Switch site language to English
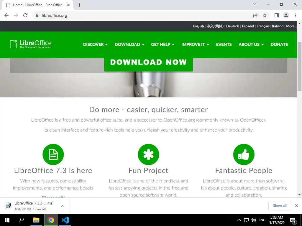Image resolution: width=302 pixels, height=226 pixels. [x=198, y=26]
